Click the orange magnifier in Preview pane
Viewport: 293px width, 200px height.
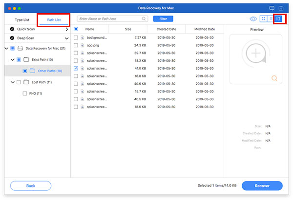tap(274, 78)
